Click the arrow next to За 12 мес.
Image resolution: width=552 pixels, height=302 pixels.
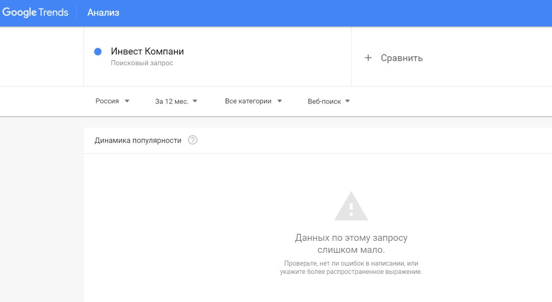[195, 102]
